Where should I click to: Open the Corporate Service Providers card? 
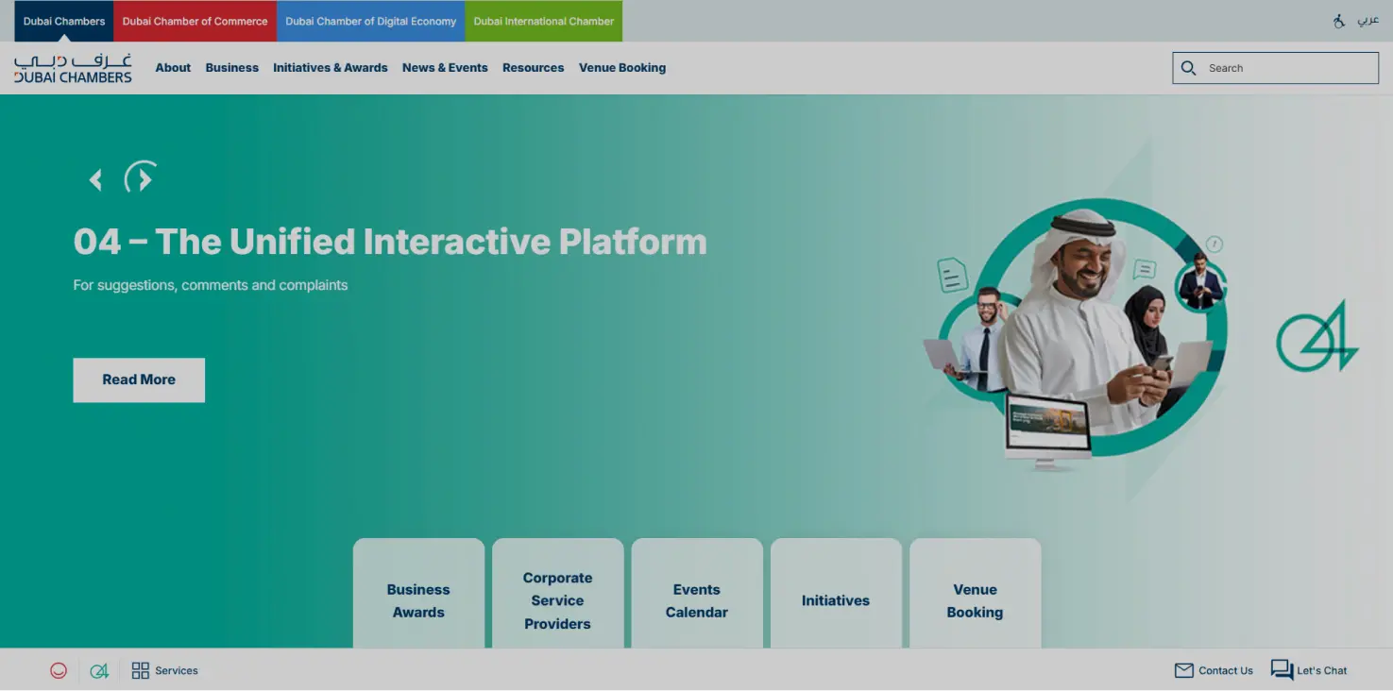pos(558,594)
